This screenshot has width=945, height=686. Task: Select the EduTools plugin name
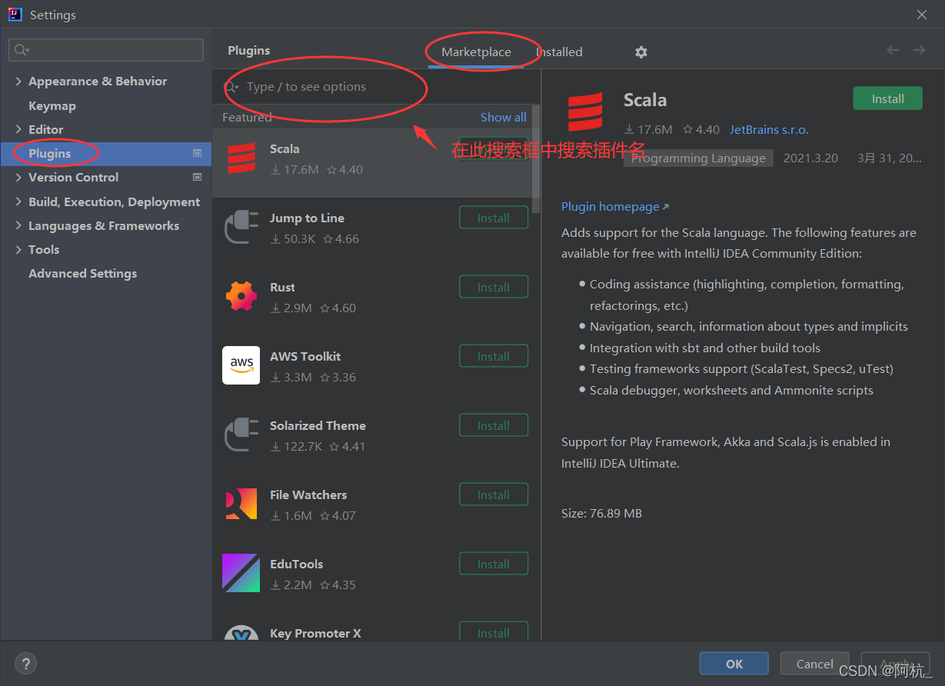point(297,564)
